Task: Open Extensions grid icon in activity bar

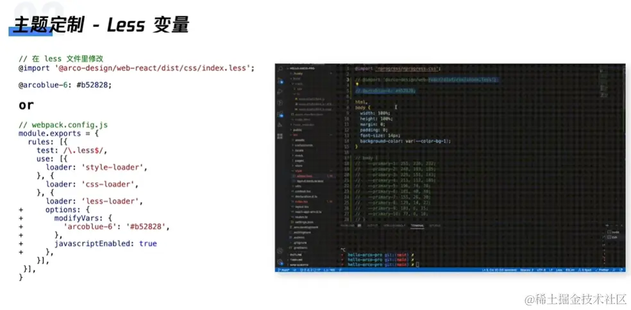Action: pos(280,135)
